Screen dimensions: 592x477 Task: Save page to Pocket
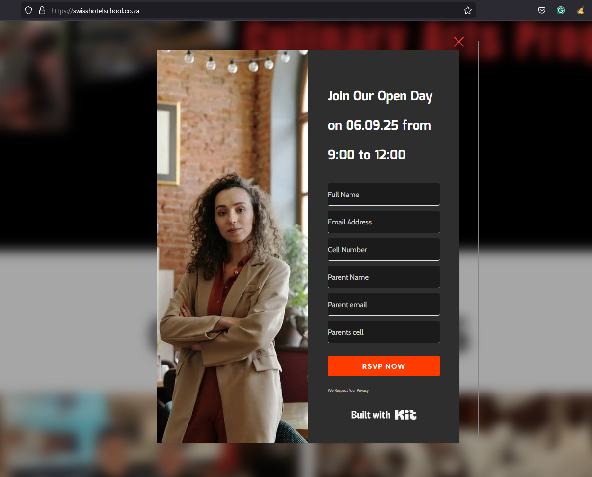pyautogui.click(x=542, y=10)
